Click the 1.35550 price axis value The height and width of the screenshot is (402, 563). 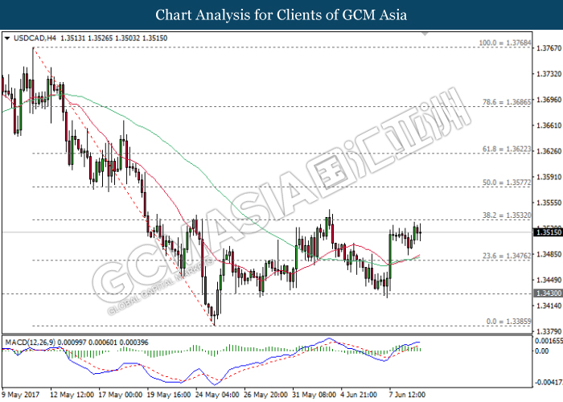549,203
